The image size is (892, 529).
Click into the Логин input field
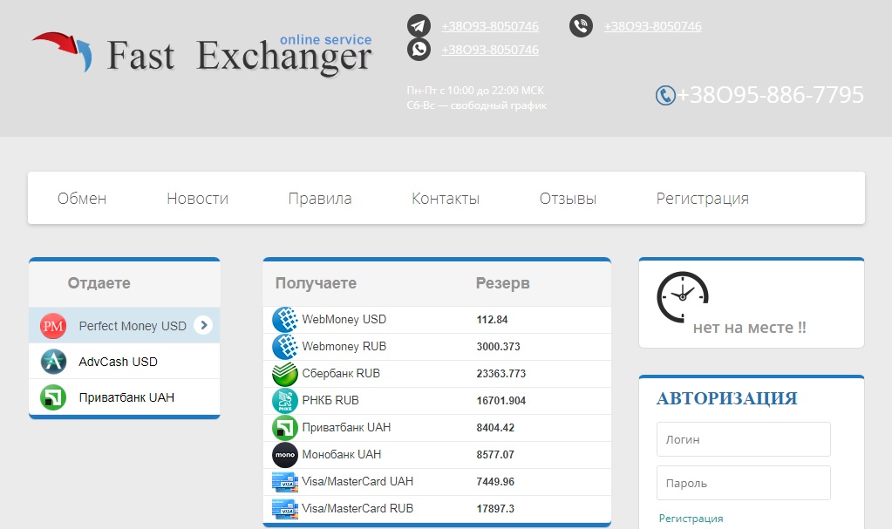click(743, 439)
